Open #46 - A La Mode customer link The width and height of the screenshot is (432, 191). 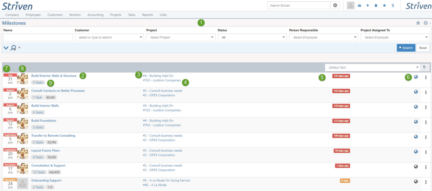point(154,185)
